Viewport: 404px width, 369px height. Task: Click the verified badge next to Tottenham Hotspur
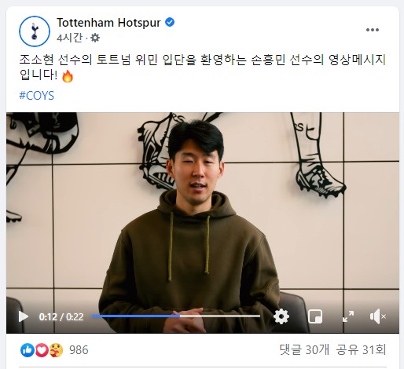170,22
